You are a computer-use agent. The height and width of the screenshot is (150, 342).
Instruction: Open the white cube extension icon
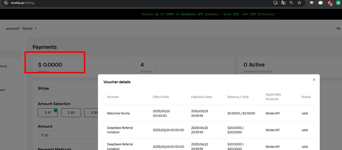pyautogui.click(x=320, y=3)
